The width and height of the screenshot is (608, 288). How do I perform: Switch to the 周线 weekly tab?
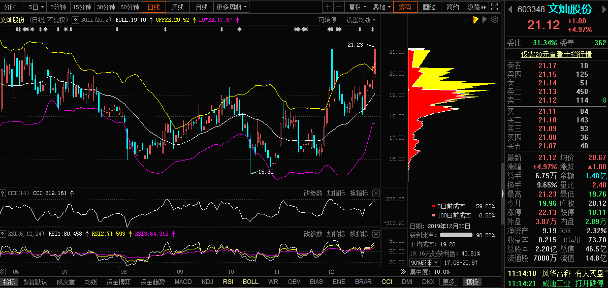[178, 7]
